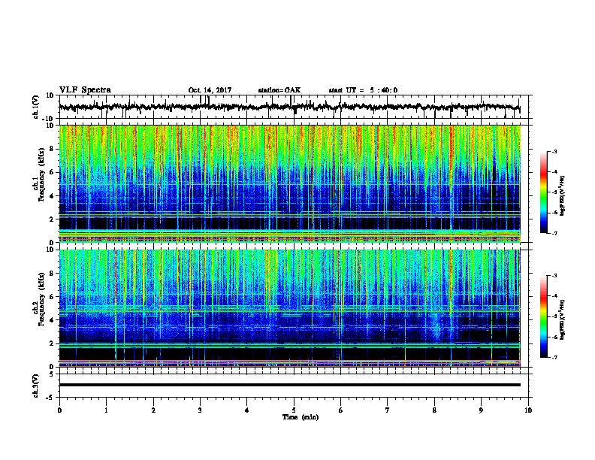Click the "-5" label on ch.1 colorbar
Screen dimensions: 595x460
click(554, 192)
